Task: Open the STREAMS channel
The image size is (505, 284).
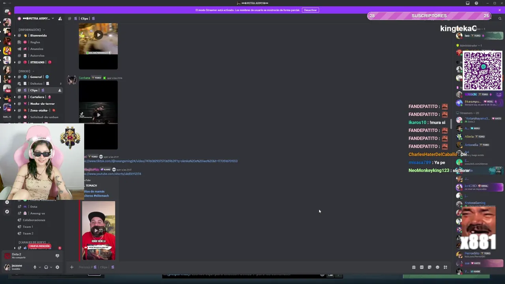Action: point(39,62)
